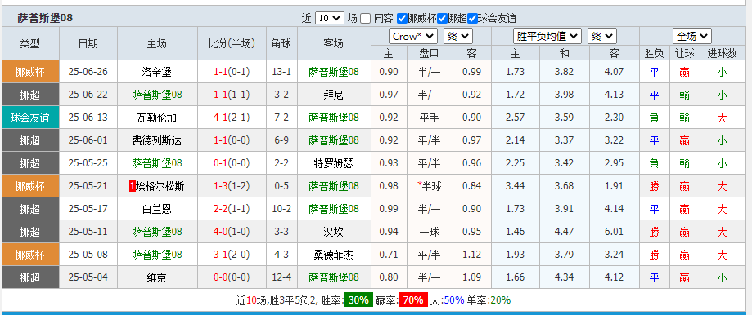This screenshot has width=752, height=315.
Task: Click the 3.44 home odds for 埃格尔松斯
Action: tap(515, 186)
